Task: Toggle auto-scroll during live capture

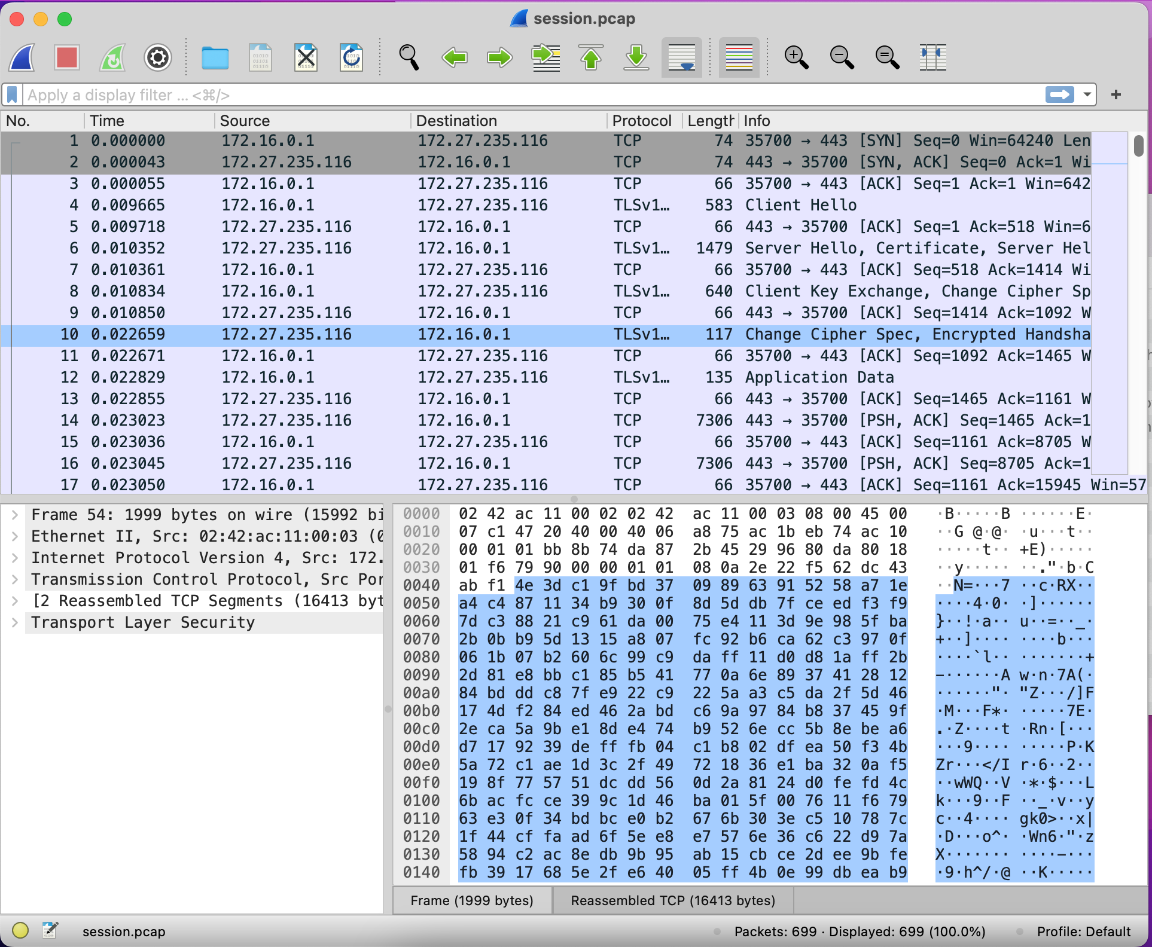Action: pos(682,58)
